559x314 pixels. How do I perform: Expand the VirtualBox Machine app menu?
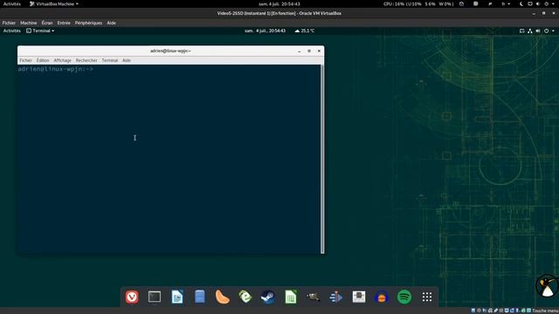click(54, 3)
